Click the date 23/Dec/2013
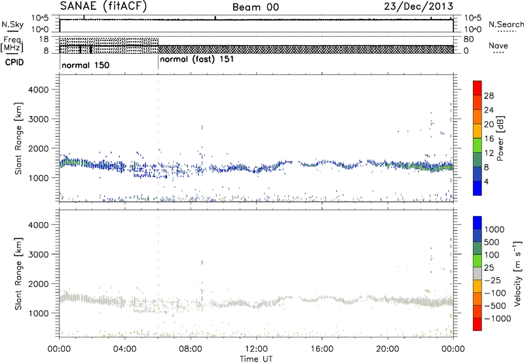The image size is (524, 363). pyautogui.click(x=419, y=7)
